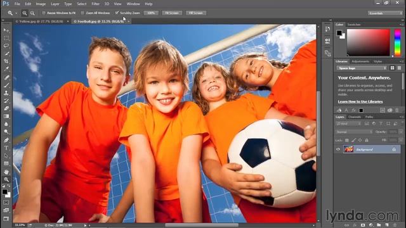406x228 pixels.
Task: Click the Fit Screen button
Action: coord(172,13)
